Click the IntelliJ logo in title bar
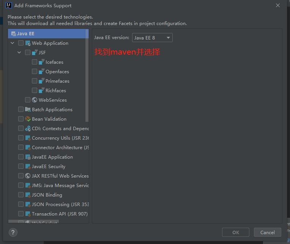This screenshot has width=290, height=244. tap(9, 5)
